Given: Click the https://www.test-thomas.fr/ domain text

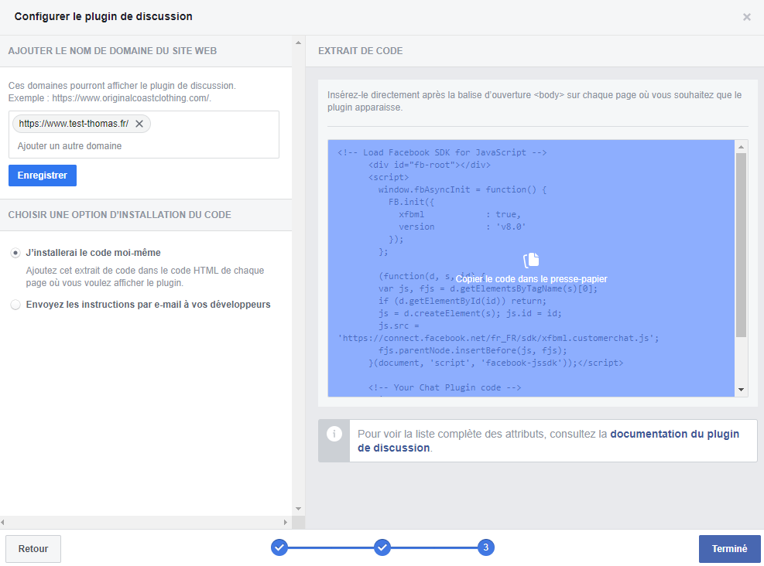Looking at the screenshot, I should 74,124.
